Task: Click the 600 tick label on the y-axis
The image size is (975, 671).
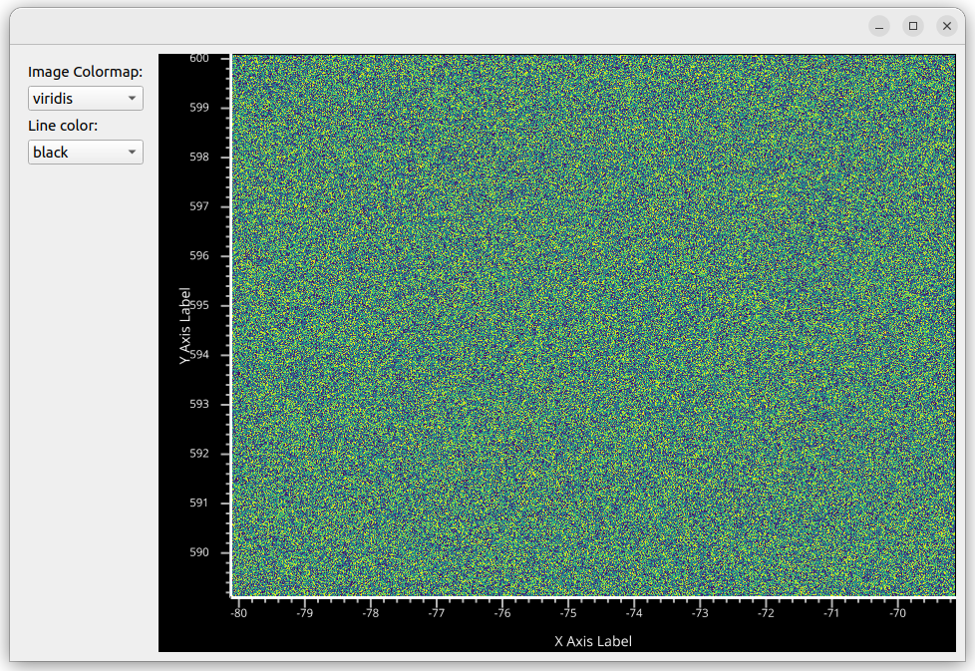Action: click(x=197, y=58)
